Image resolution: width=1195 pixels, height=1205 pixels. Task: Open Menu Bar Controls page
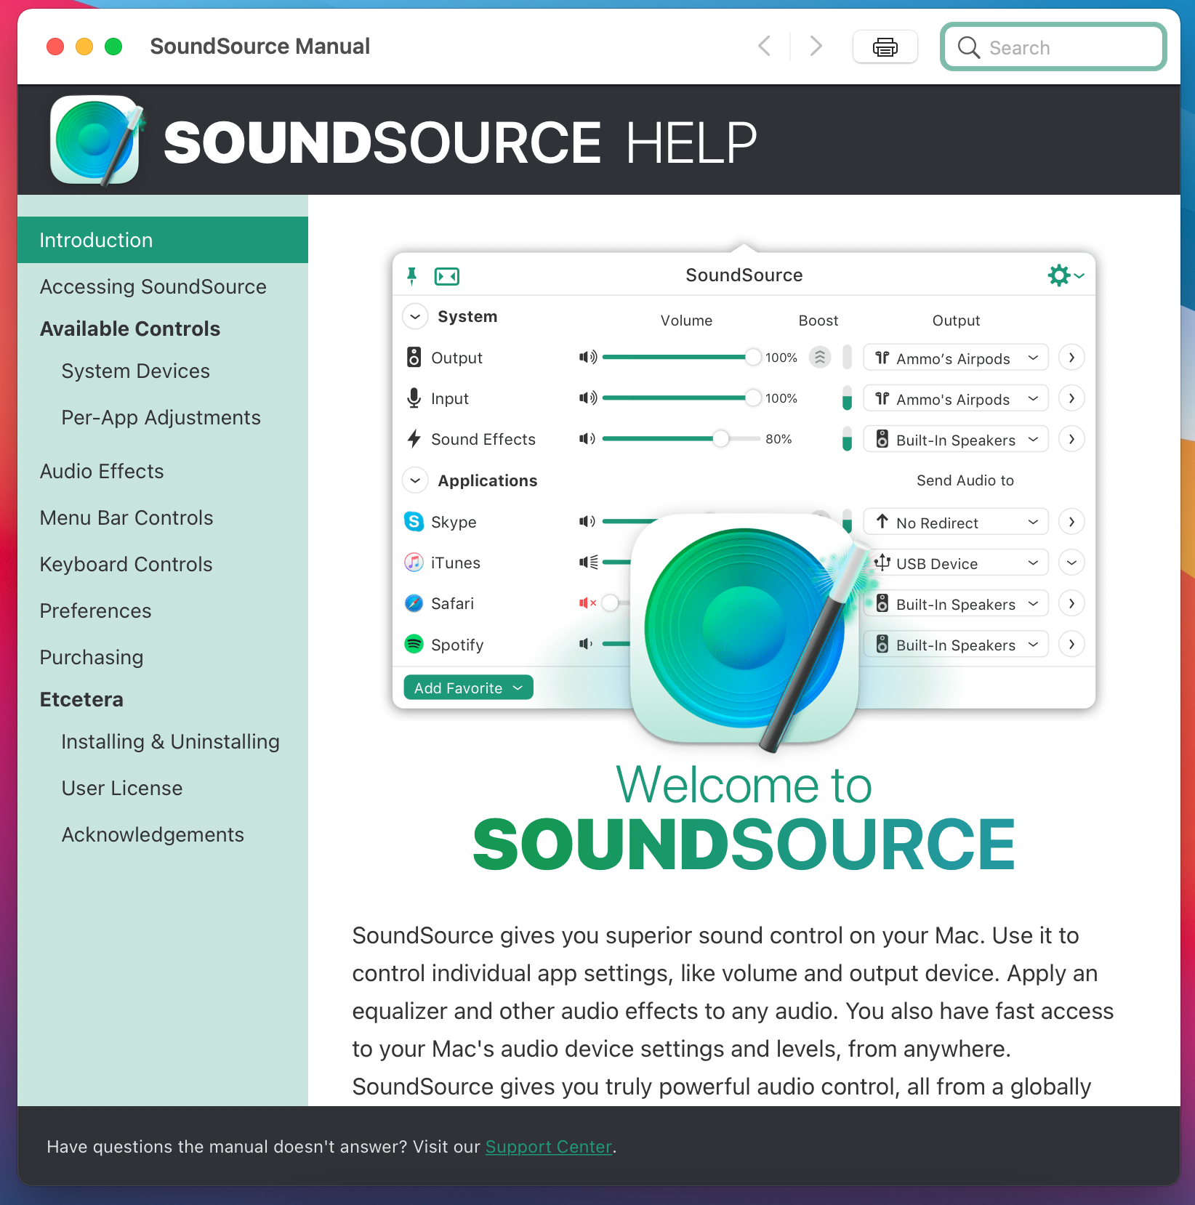[126, 517]
